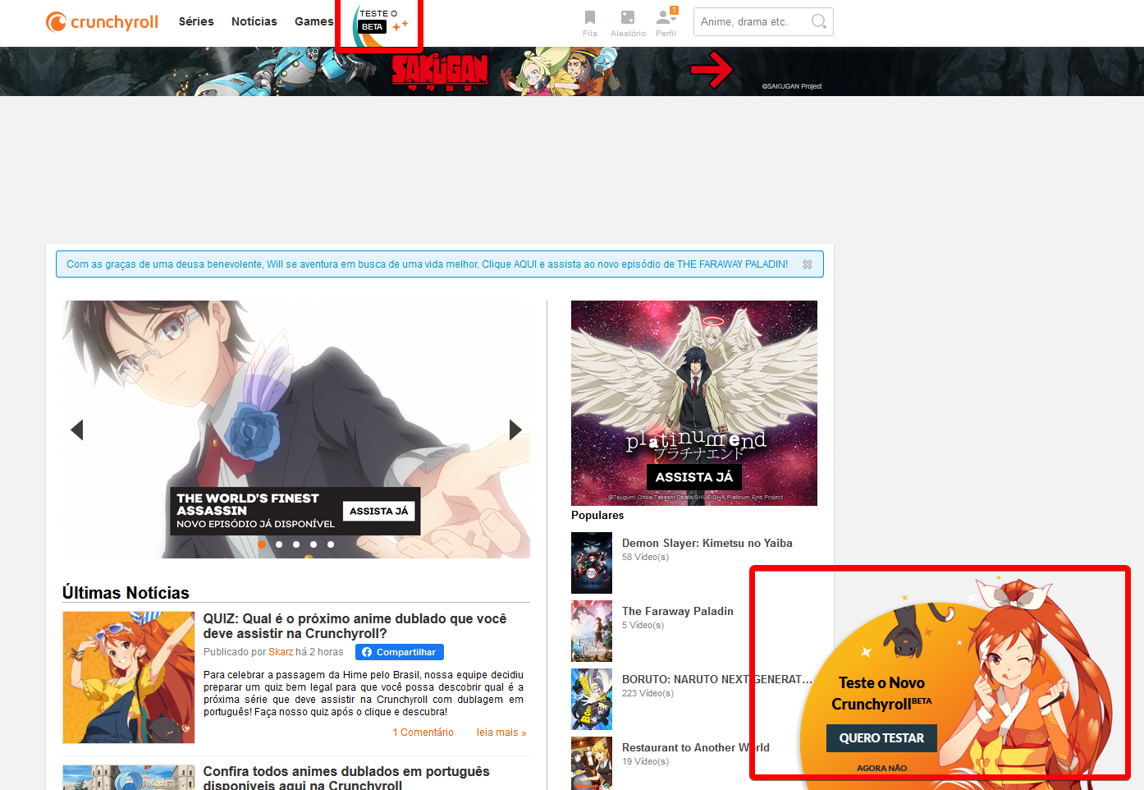Open the Séries menu

196,21
